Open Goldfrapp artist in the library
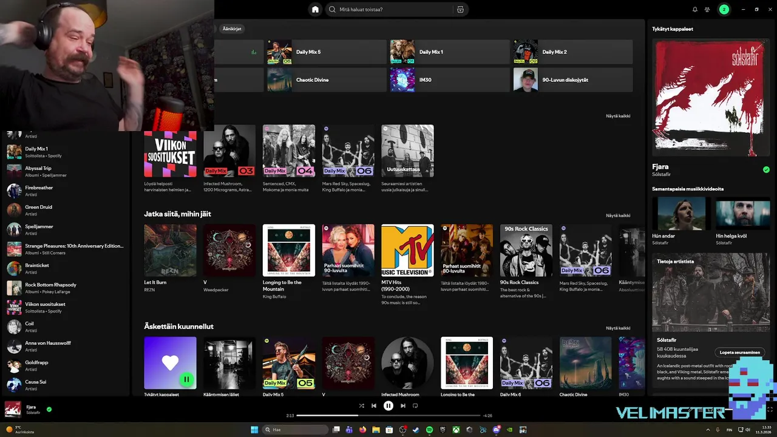 coord(66,365)
